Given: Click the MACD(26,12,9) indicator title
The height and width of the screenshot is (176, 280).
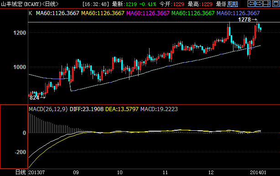Looking at the screenshot, I should [48, 109].
